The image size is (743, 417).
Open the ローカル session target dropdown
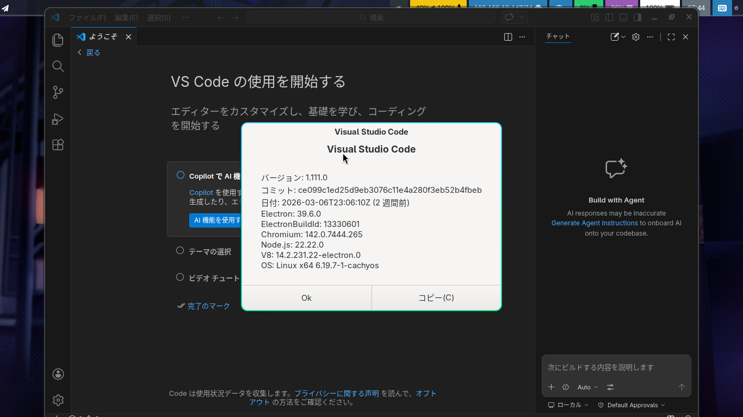[568, 405]
